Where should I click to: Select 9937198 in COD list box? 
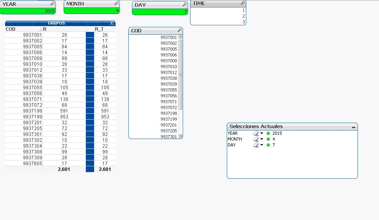(154, 113)
